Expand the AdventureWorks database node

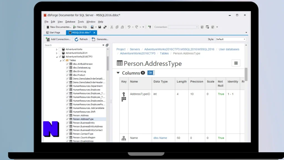(57, 49)
